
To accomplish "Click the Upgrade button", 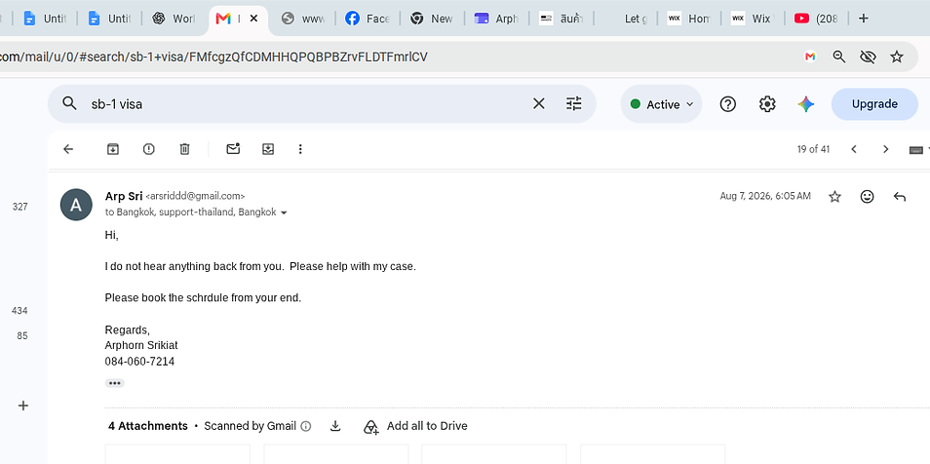I will 874,104.
